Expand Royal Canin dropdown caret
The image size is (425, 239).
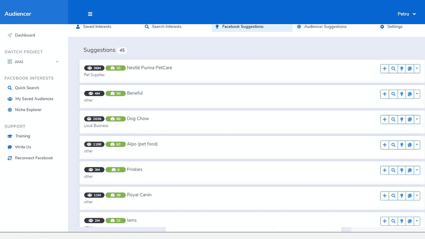point(417,196)
